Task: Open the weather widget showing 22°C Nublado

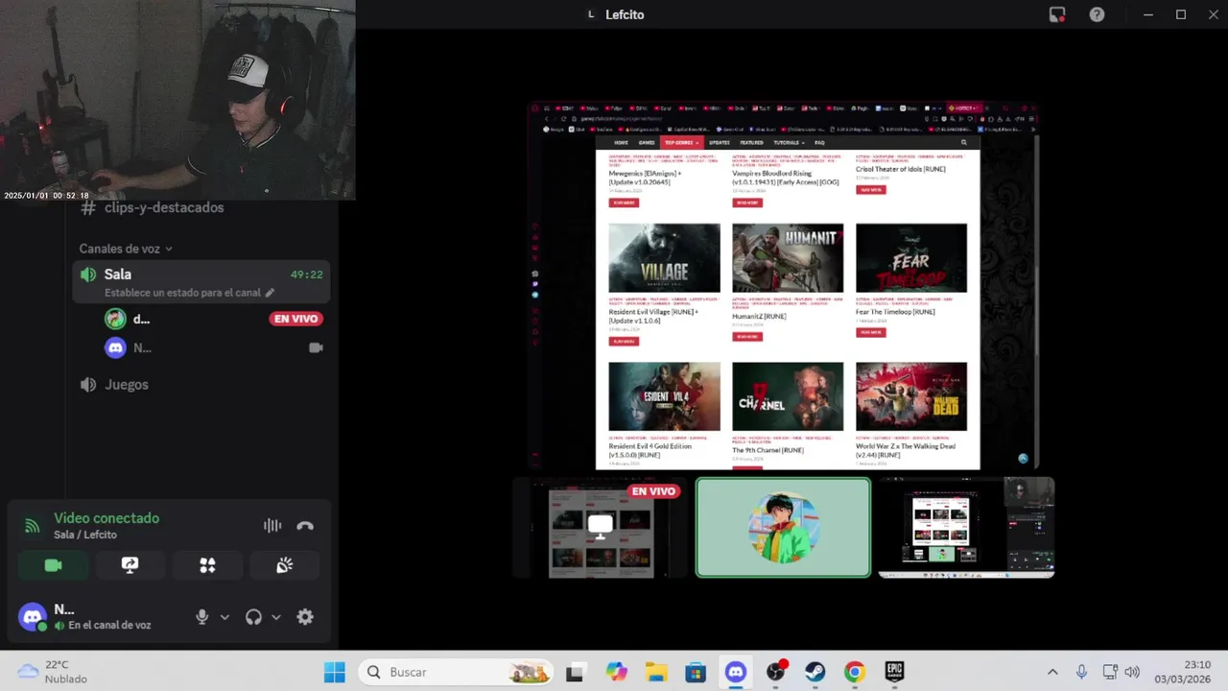Action: (53, 672)
